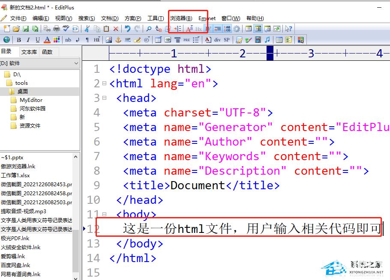Collapse the body tag fold on line 11
Screen dimensions: 390x280
coord(104,214)
